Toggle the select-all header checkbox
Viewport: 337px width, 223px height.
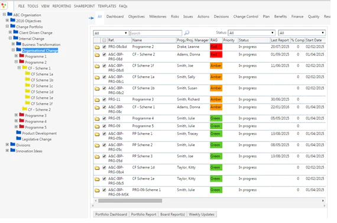(x=104, y=40)
